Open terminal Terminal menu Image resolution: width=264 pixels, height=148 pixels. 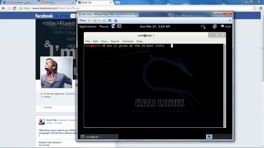point(127,41)
